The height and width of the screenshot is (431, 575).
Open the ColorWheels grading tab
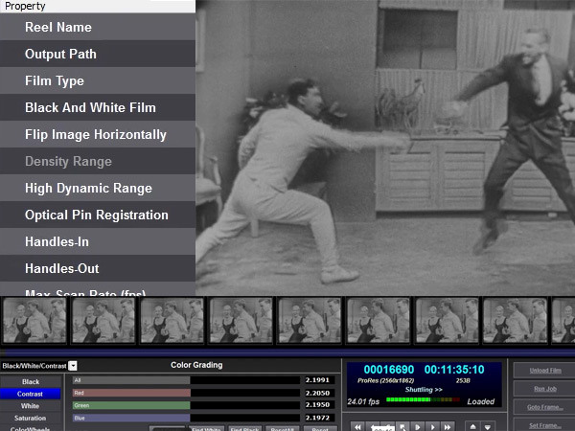(31, 428)
